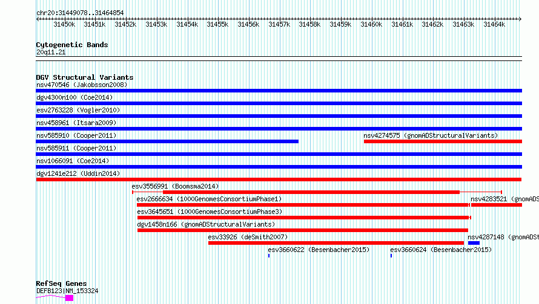539x304 pixels.
Task: Click the nsv585911 blue variant bar
Action: coord(279,154)
